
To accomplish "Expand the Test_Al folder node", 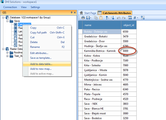I will coord(7,56).
